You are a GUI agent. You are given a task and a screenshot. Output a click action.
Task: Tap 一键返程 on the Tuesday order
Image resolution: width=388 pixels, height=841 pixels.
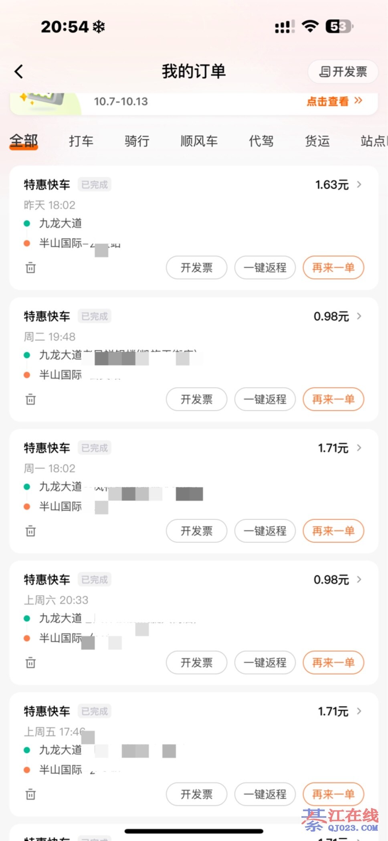(265, 399)
